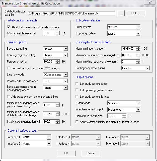The width and height of the screenshot is (157, 161).
Task: Decrease Maximum import / export value
Action: (138, 50)
